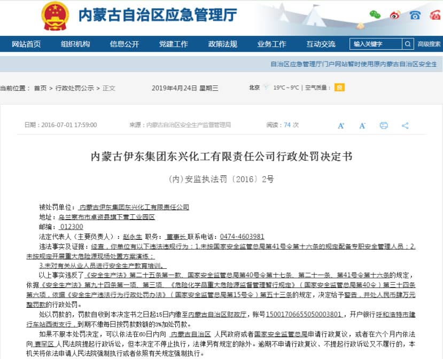Print the article using printer icon
Image resolution: width=443 pixels, height=359 pixels.
coord(384,126)
